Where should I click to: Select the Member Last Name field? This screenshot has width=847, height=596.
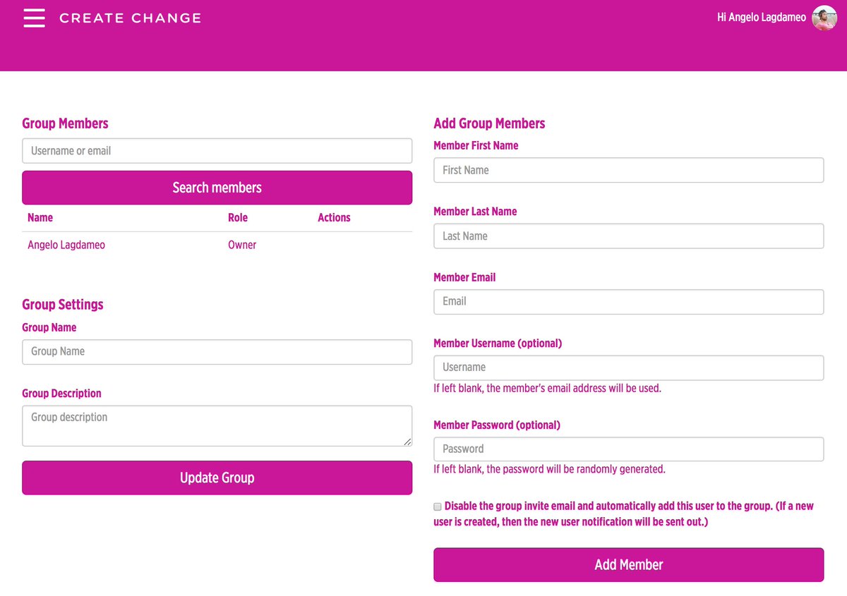click(x=629, y=236)
